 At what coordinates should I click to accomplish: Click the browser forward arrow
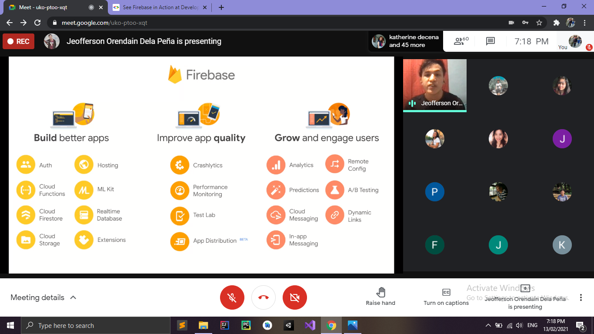[x=23, y=23]
